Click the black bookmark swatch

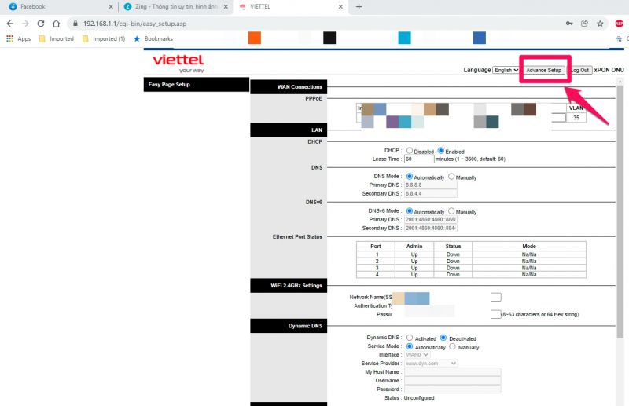coord(329,38)
